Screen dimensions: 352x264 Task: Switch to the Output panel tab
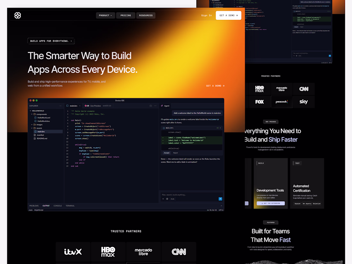point(46,206)
